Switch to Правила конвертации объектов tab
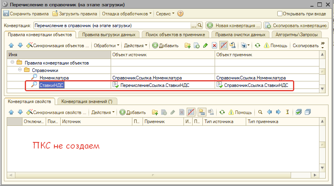Viewport: 334px width, 186px height. click(40, 35)
